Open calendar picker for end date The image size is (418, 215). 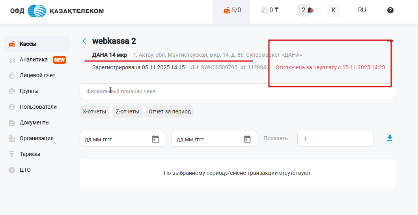coord(247,139)
